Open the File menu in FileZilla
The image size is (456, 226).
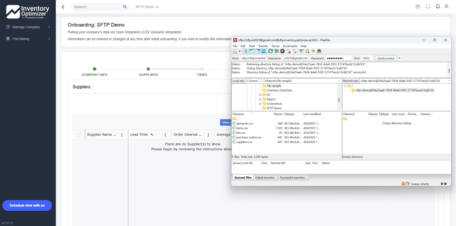pyautogui.click(x=235, y=46)
